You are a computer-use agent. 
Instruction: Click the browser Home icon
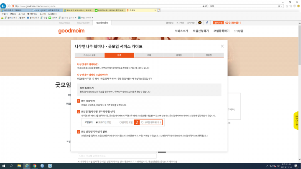coord(287,6)
